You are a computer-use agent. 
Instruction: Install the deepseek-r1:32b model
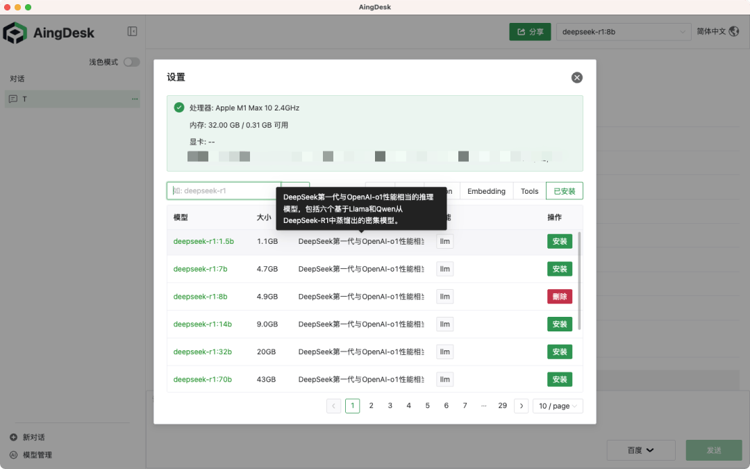[560, 352]
